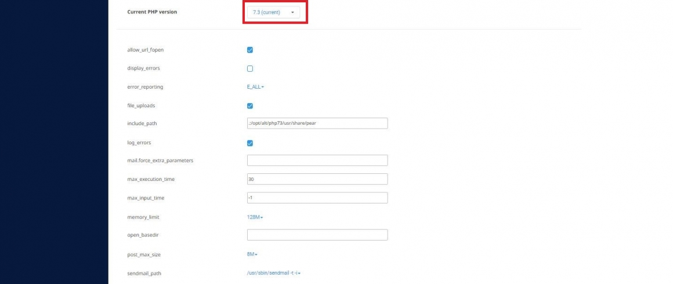673x284 pixels.
Task: Click the include_path input field
Action: (x=317, y=123)
